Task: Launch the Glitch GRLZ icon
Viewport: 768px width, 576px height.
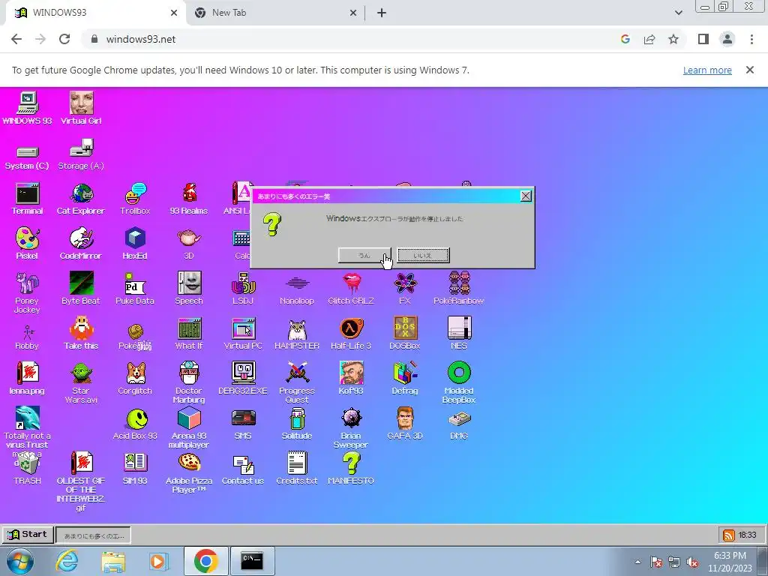Action: pos(351,289)
